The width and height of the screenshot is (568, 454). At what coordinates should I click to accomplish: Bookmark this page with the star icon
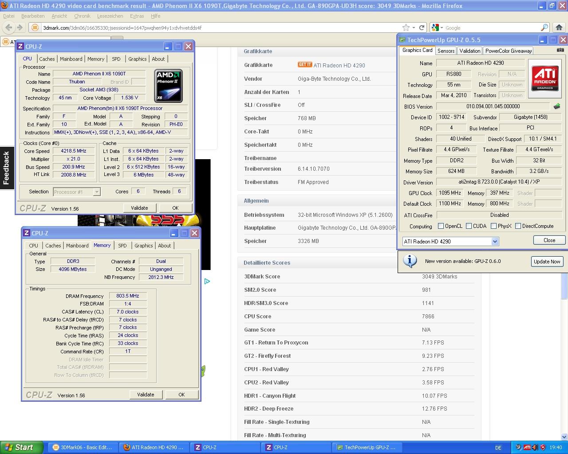tap(406, 27)
